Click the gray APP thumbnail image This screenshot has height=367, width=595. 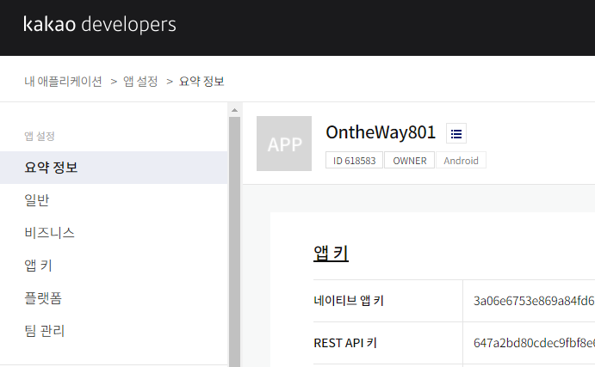tap(284, 144)
